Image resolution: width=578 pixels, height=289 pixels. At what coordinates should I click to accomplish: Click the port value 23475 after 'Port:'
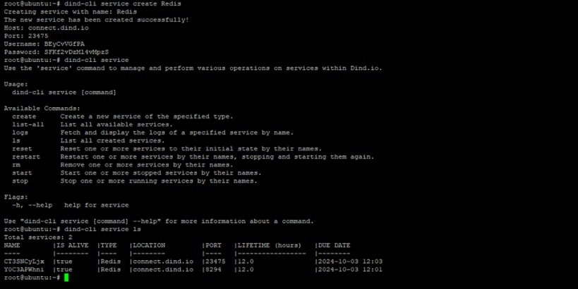click(38, 36)
